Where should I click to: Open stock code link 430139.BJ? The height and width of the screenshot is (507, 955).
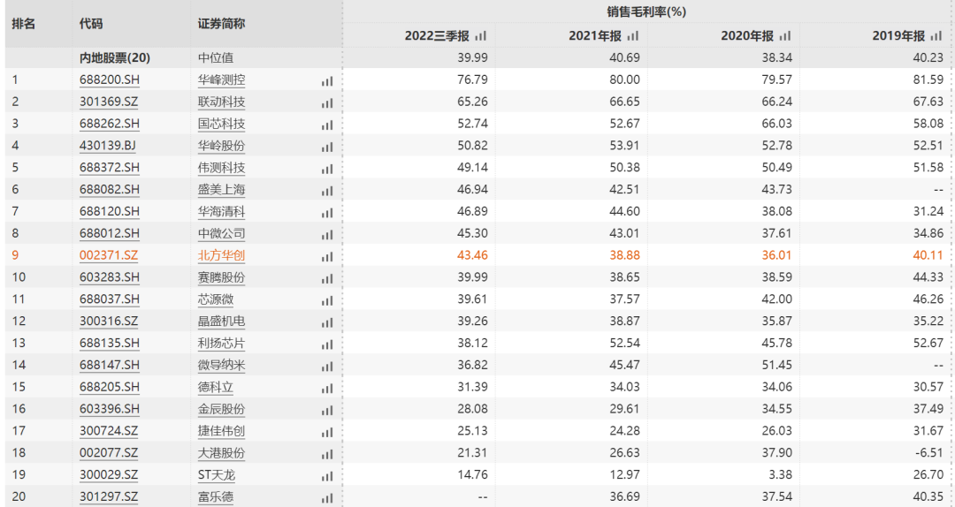pos(108,146)
